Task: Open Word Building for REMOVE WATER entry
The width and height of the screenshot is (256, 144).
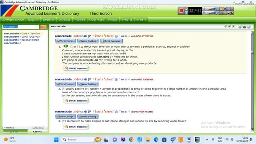Action: click(x=88, y=117)
